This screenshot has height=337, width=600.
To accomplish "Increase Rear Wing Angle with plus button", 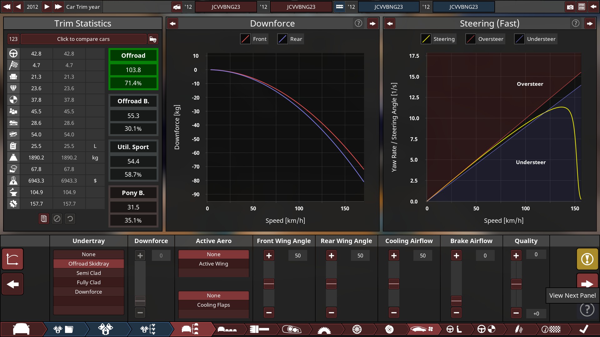I will (331, 256).
